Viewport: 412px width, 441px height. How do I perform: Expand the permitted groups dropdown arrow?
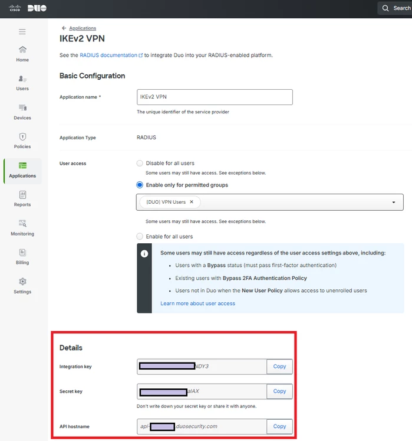tap(394, 202)
